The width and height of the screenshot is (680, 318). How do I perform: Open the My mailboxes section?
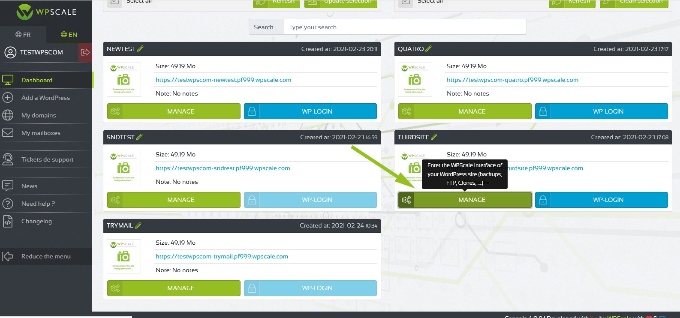click(x=41, y=133)
